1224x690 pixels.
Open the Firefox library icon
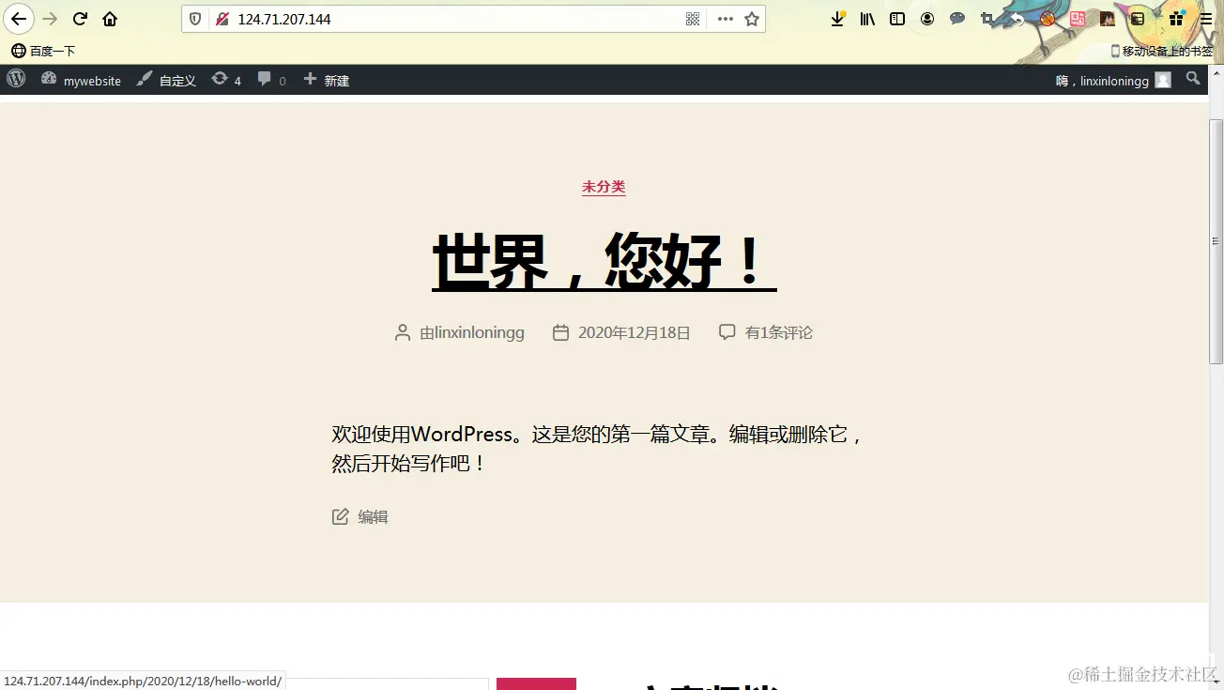[867, 19]
